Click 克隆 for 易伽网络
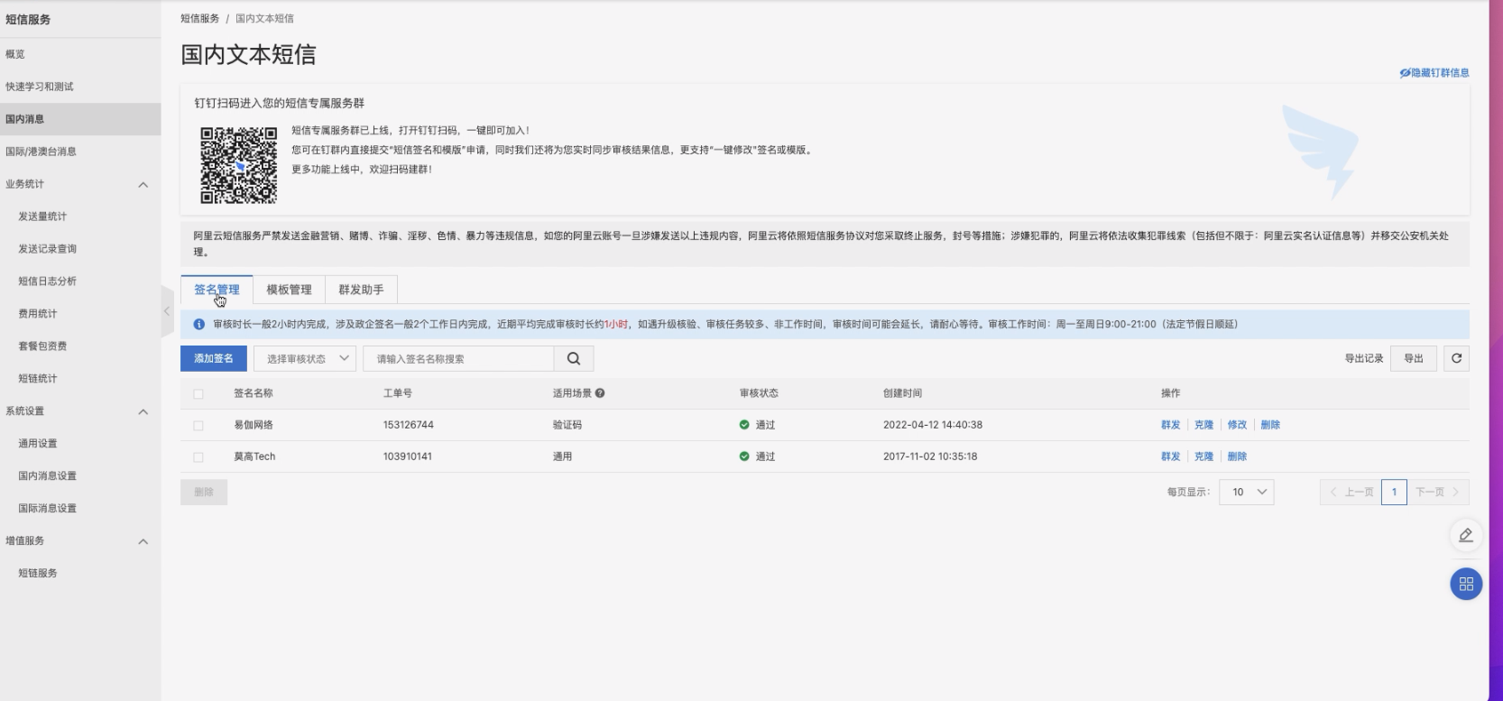This screenshot has height=701, width=1503. pyautogui.click(x=1203, y=425)
